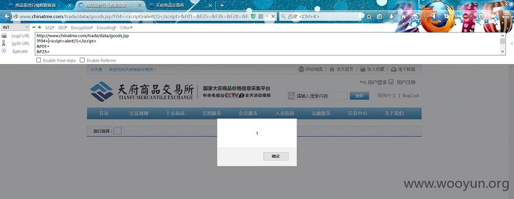
Task: Open 会员服务 in site navigation
Action: pyautogui.click(x=248, y=114)
